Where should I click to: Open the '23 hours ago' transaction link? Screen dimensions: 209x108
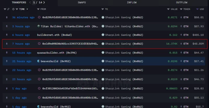pyautogui.click(x=22, y=79)
